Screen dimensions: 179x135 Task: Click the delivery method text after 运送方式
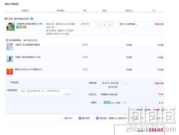[109, 94]
